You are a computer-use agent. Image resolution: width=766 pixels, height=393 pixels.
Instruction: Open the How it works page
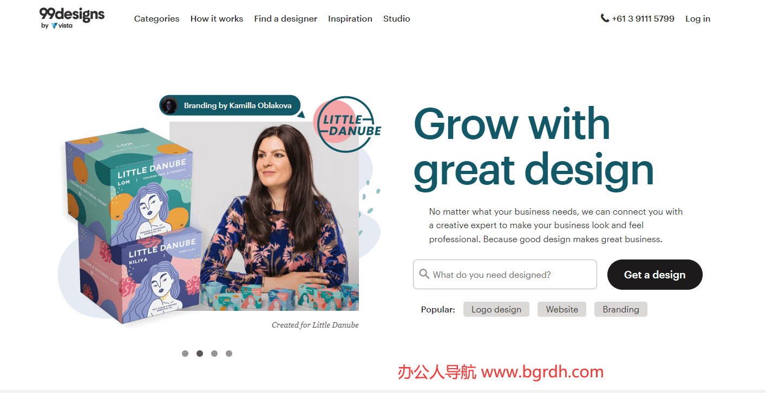pos(217,18)
